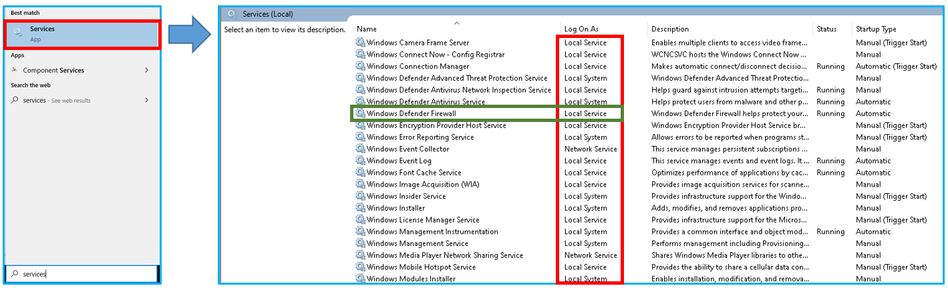Click gear icon for Defender Antivirus Network Inspection

(x=361, y=90)
